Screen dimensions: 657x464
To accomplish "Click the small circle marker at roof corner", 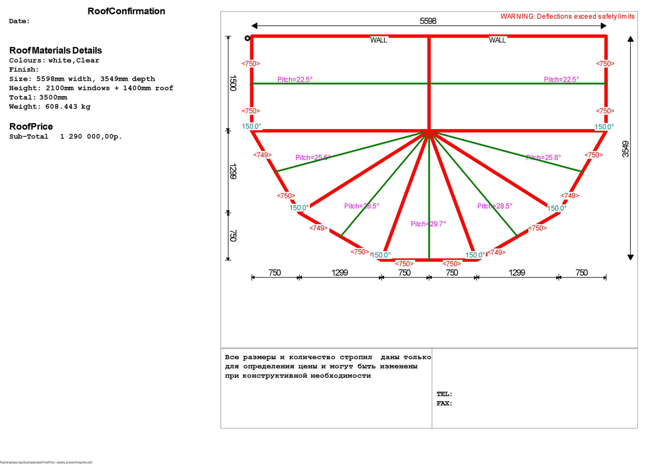I will [x=247, y=38].
